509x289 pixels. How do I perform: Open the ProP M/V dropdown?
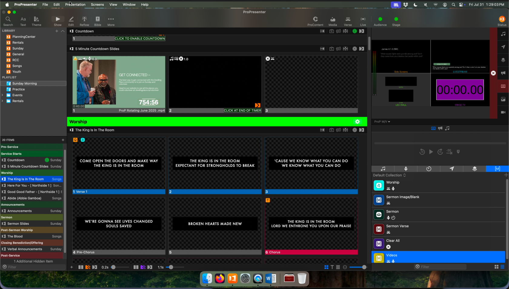point(382,121)
